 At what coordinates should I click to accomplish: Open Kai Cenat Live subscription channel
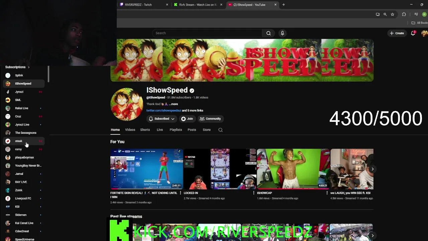[23, 223]
